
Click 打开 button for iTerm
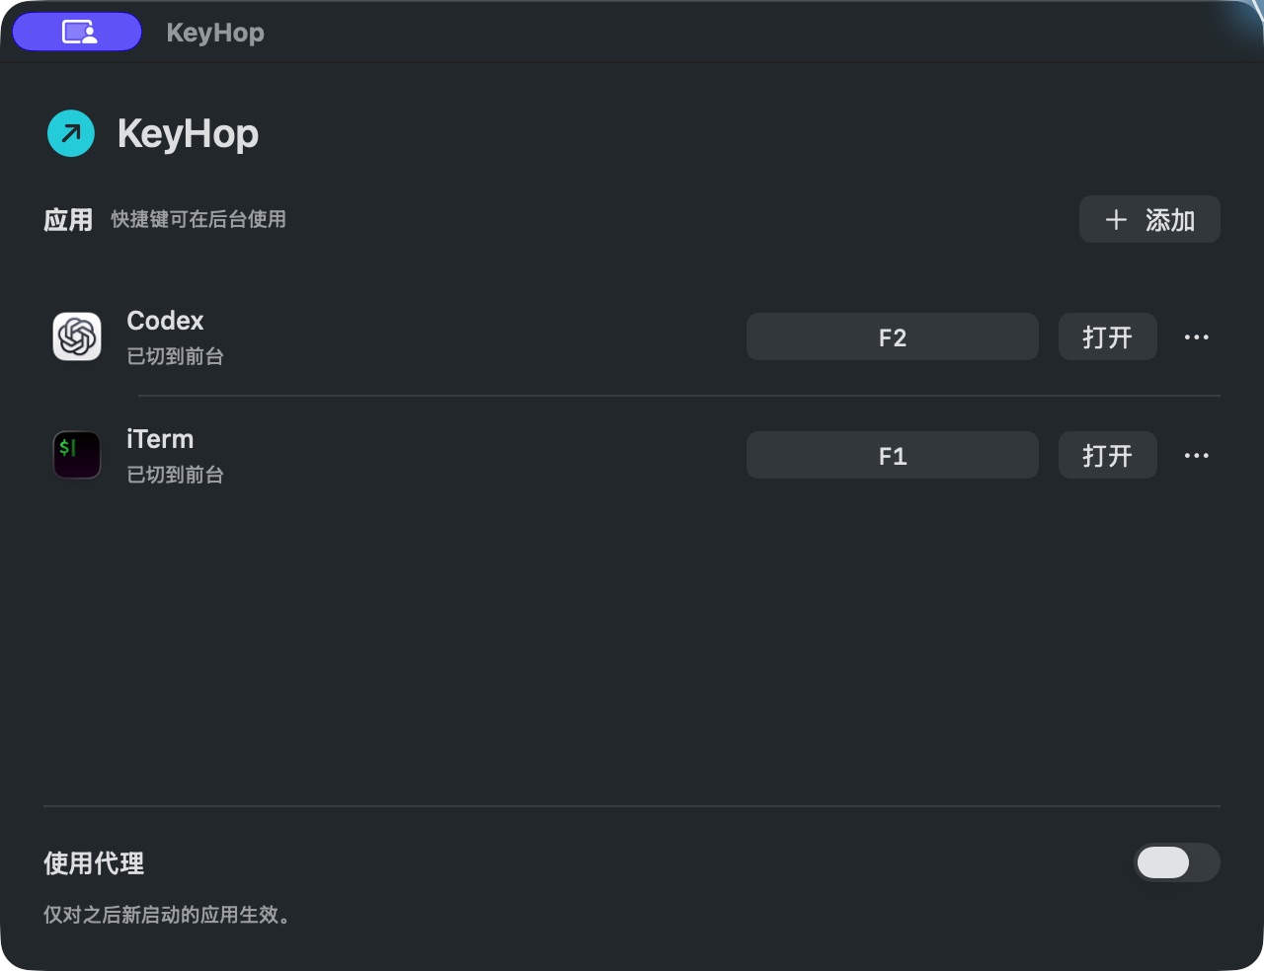[1107, 455]
